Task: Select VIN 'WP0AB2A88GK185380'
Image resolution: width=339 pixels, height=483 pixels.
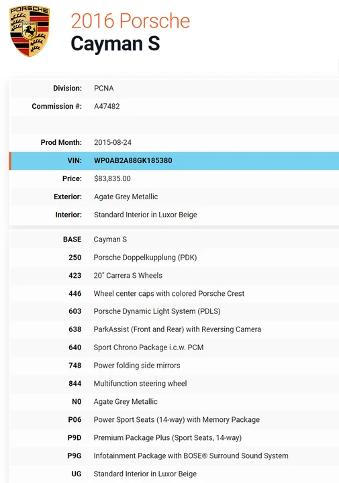Action: pos(133,160)
